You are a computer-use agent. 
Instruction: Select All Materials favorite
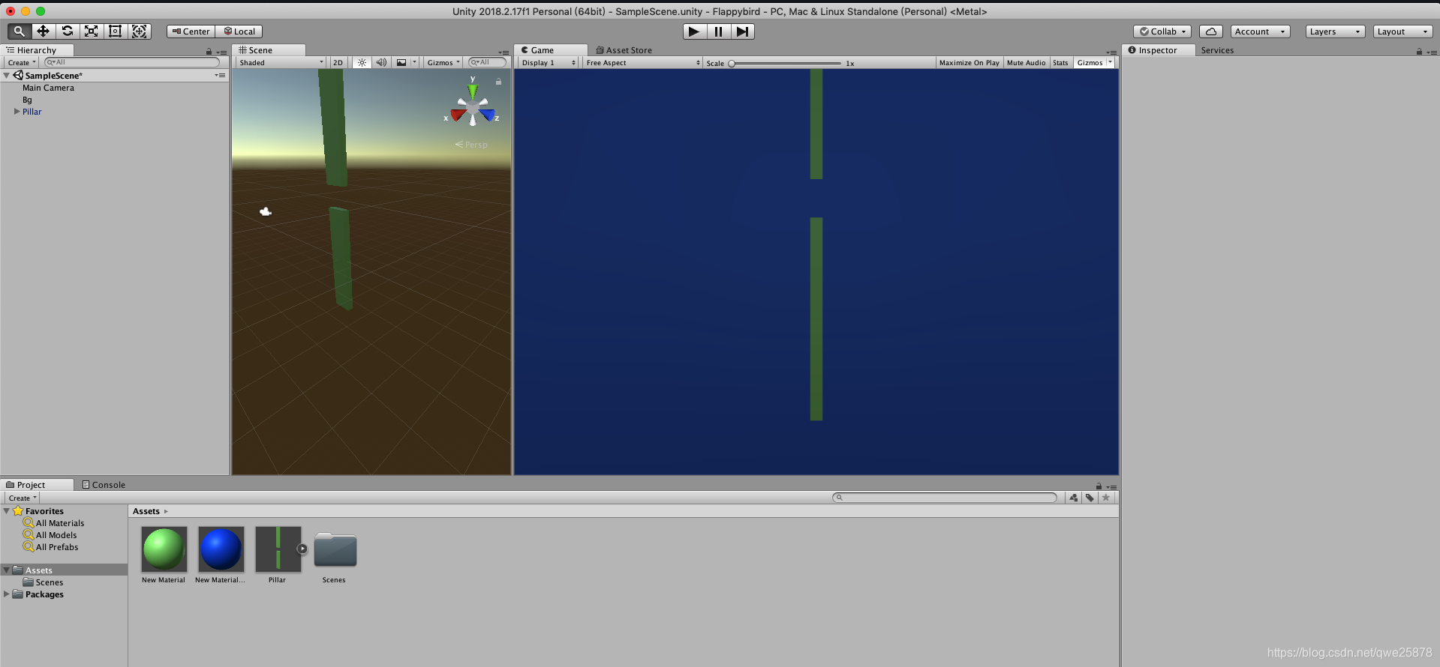(x=60, y=523)
